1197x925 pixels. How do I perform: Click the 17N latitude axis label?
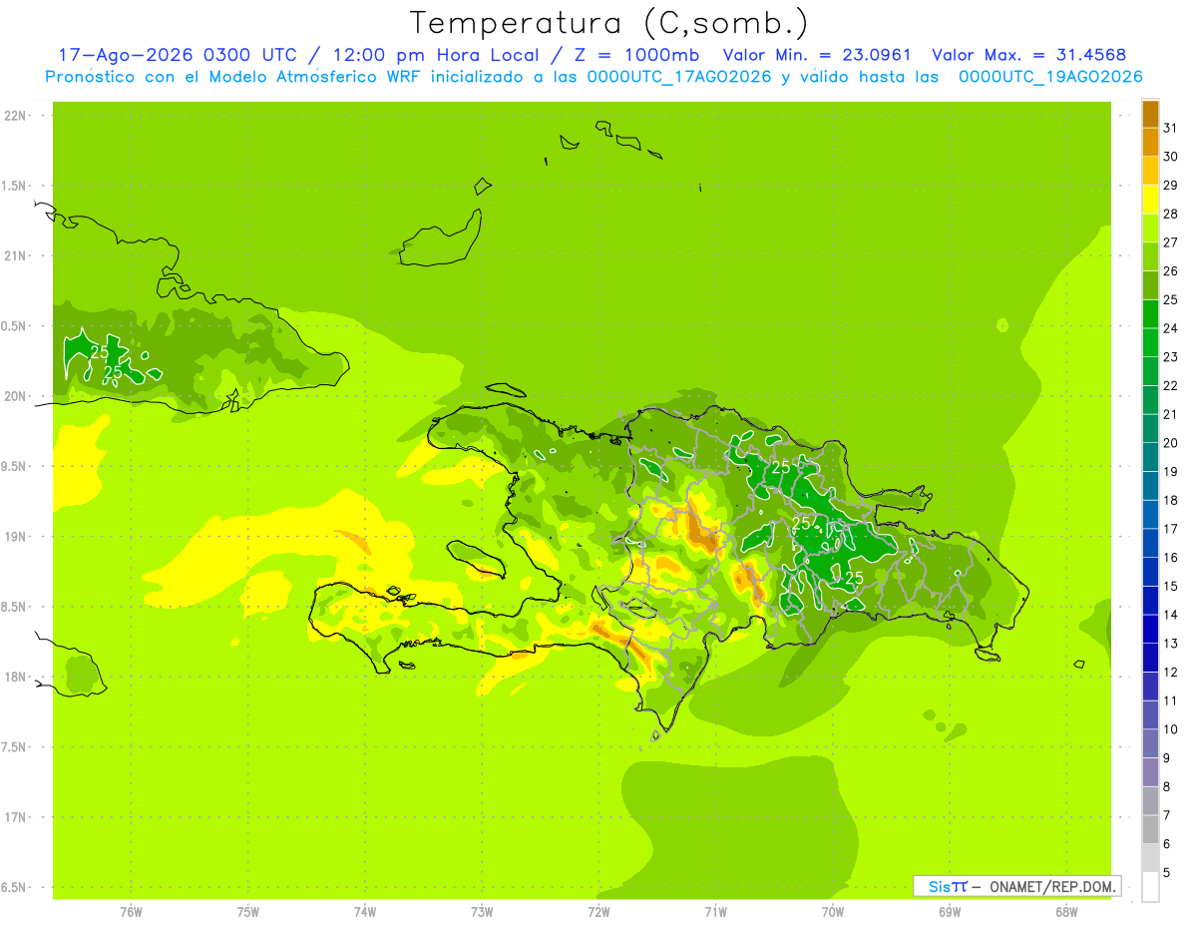click(16, 817)
